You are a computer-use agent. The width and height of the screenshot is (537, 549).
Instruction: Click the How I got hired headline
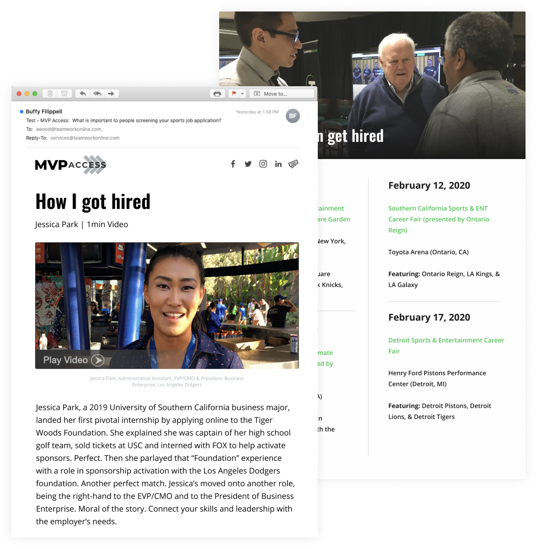(x=93, y=202)
